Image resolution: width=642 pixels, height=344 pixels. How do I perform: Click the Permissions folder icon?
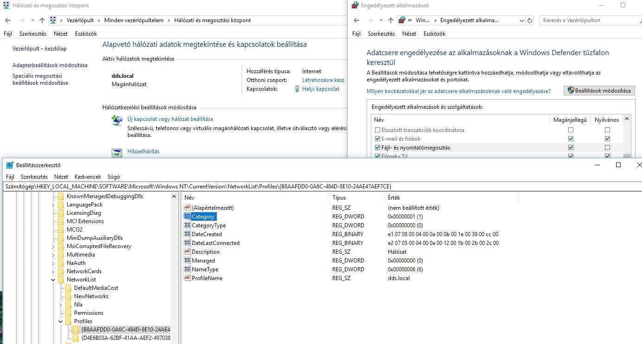pos(69,313)
